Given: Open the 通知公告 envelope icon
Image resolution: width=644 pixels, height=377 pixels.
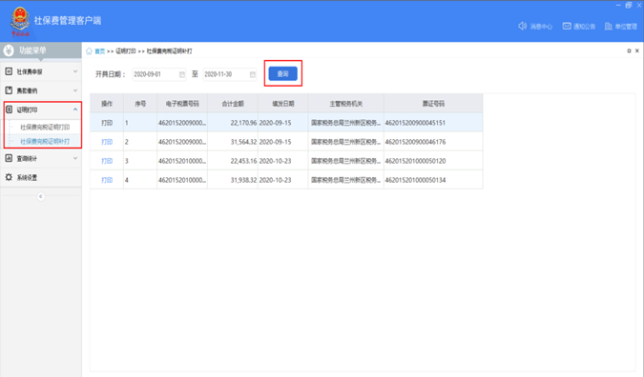Looking at the screenshot, I should point(567,27).
